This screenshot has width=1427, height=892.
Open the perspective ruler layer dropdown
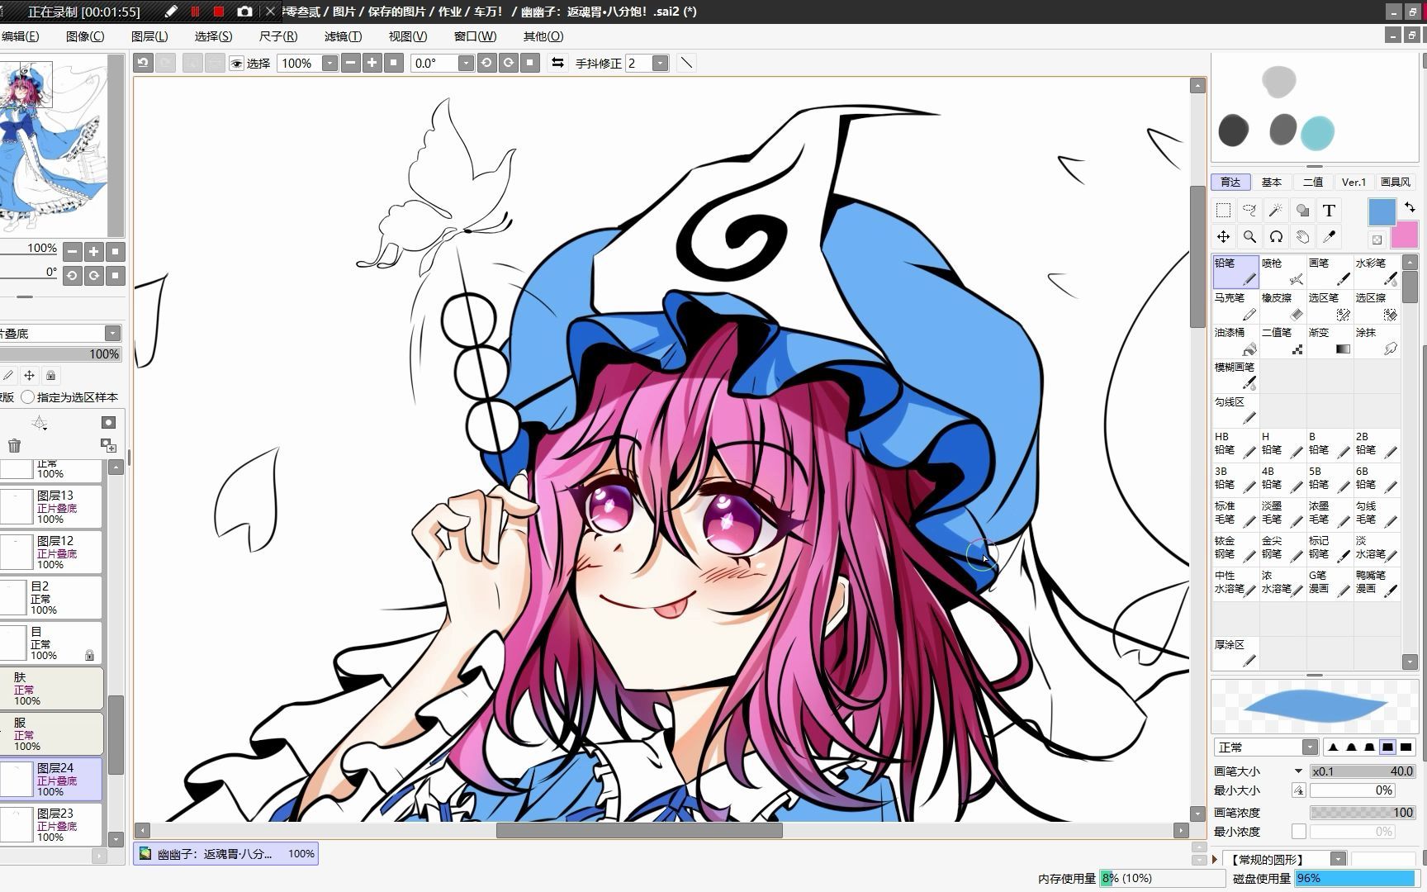pos(39,424)
